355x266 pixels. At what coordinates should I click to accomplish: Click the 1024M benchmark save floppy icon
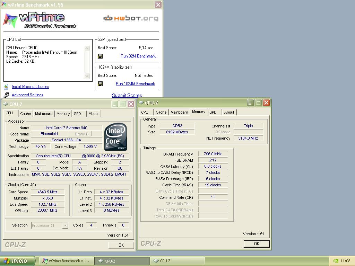point(100,84)
